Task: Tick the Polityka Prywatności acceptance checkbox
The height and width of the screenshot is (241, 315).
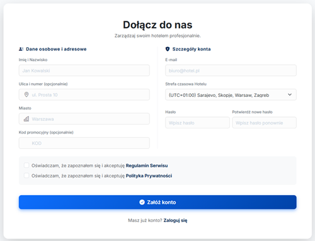Action: (26, 176)
